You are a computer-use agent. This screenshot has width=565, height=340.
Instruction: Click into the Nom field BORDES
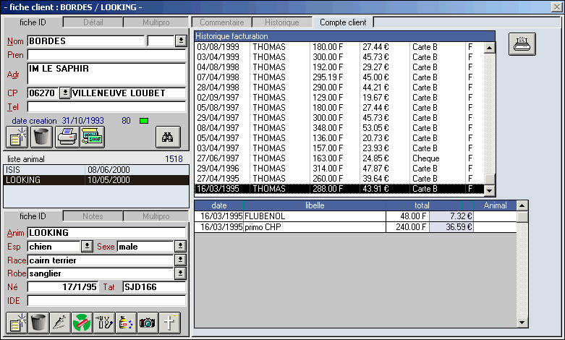point(86,41)
